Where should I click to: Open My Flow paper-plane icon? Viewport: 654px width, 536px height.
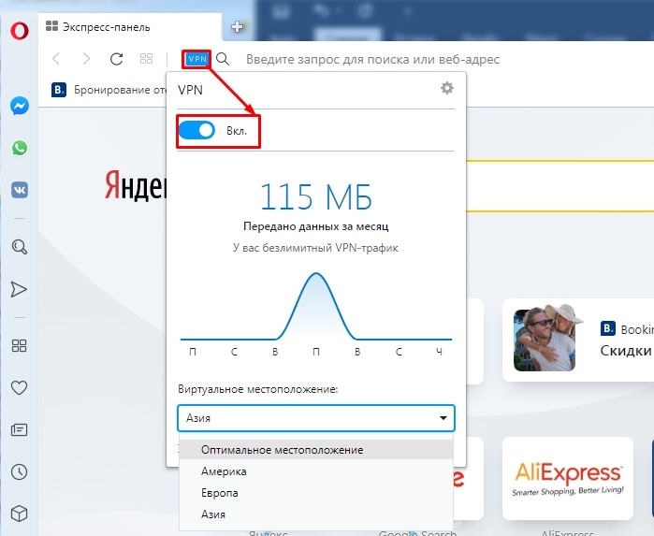(19, 289)
